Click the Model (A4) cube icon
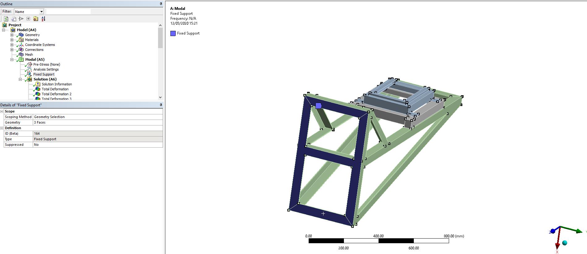587x254 pixels. [13, 30]
